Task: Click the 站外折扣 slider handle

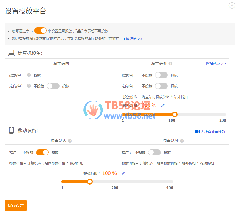Action: 174,114
